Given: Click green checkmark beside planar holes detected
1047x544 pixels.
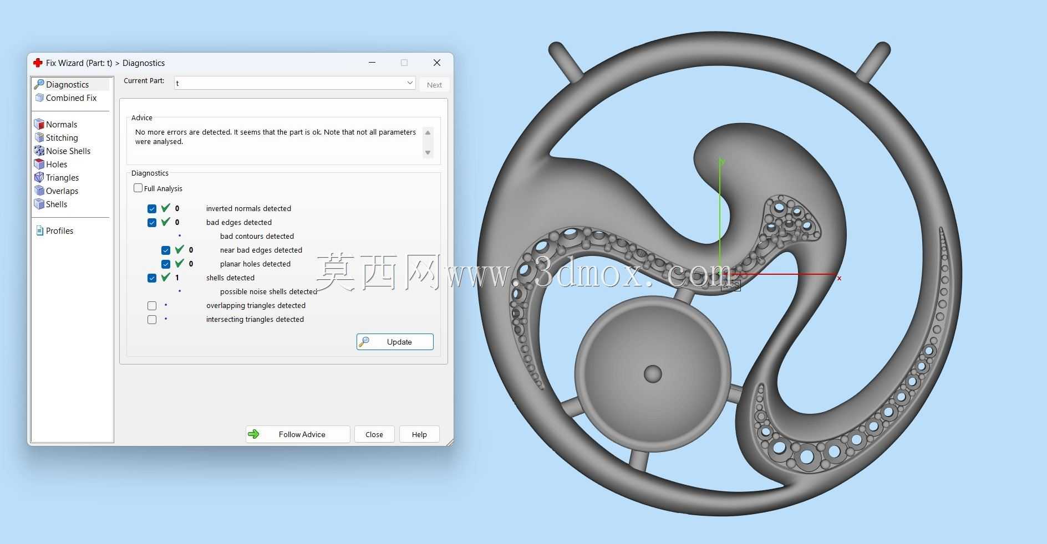Looking at the screenshot, I should click(x=179, y=263).
